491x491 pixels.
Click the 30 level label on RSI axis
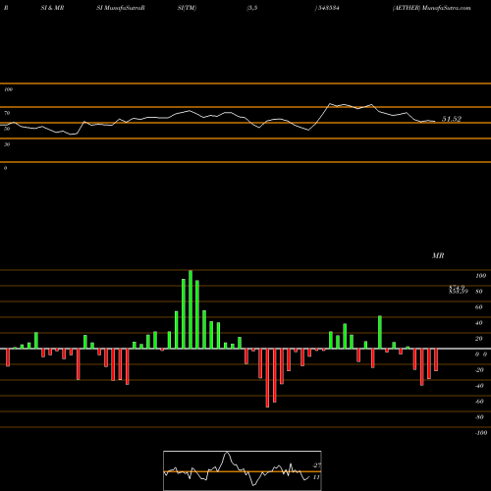pyautogui.click(x=7, y=144)
